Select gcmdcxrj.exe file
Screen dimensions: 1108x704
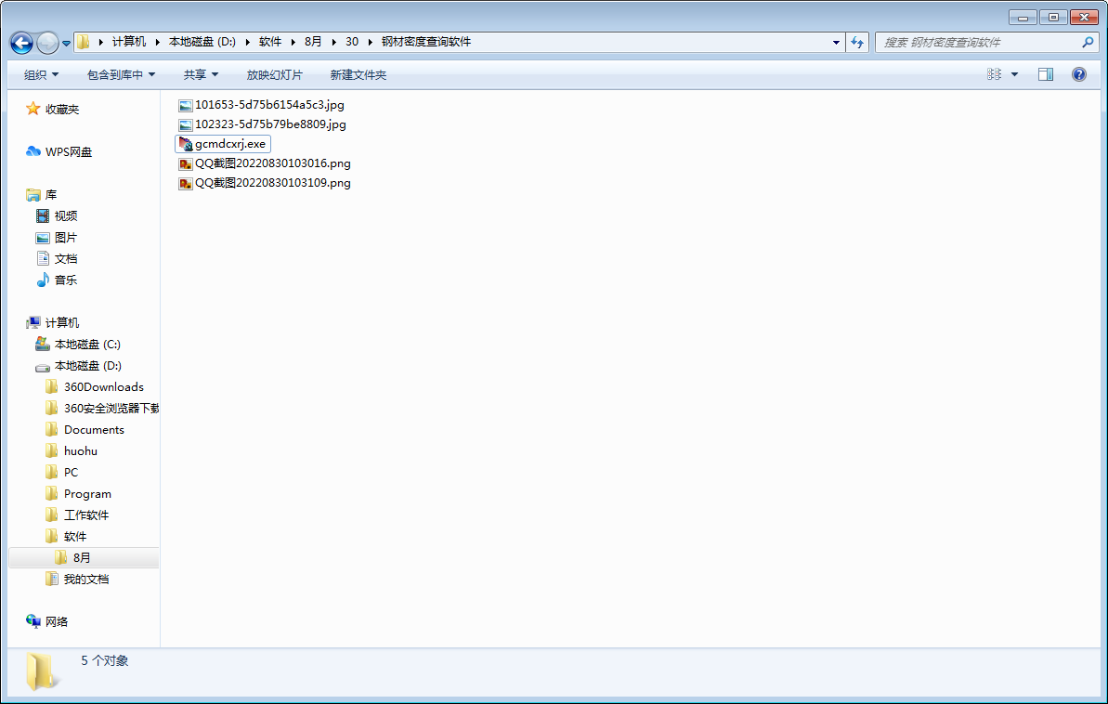[x=223, y=144]
